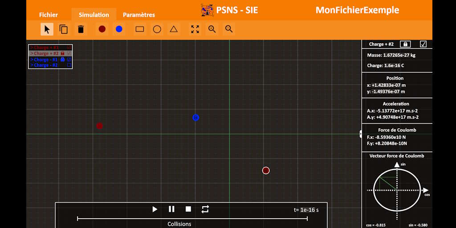The height and width of the screenshot is (228, 456).
Task: Click the Vecteur force de Coulomb heading
Action: (397, 156)
